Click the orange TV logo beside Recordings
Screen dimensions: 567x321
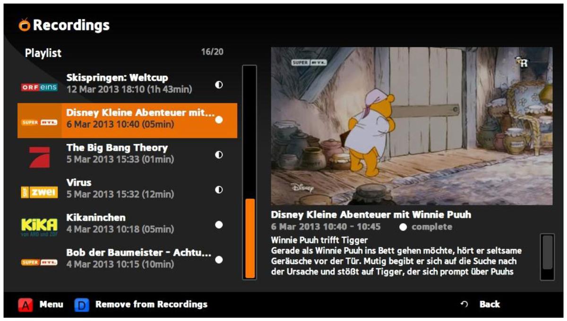pyautogui.click(x=25, y=25)
